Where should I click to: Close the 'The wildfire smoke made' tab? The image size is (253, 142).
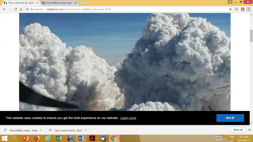click(x=76, y=3)
